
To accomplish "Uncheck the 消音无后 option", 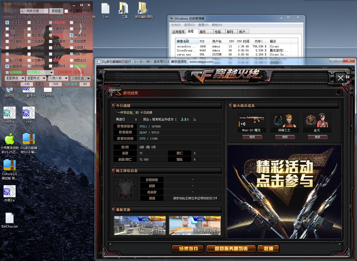I will [72, 35].
